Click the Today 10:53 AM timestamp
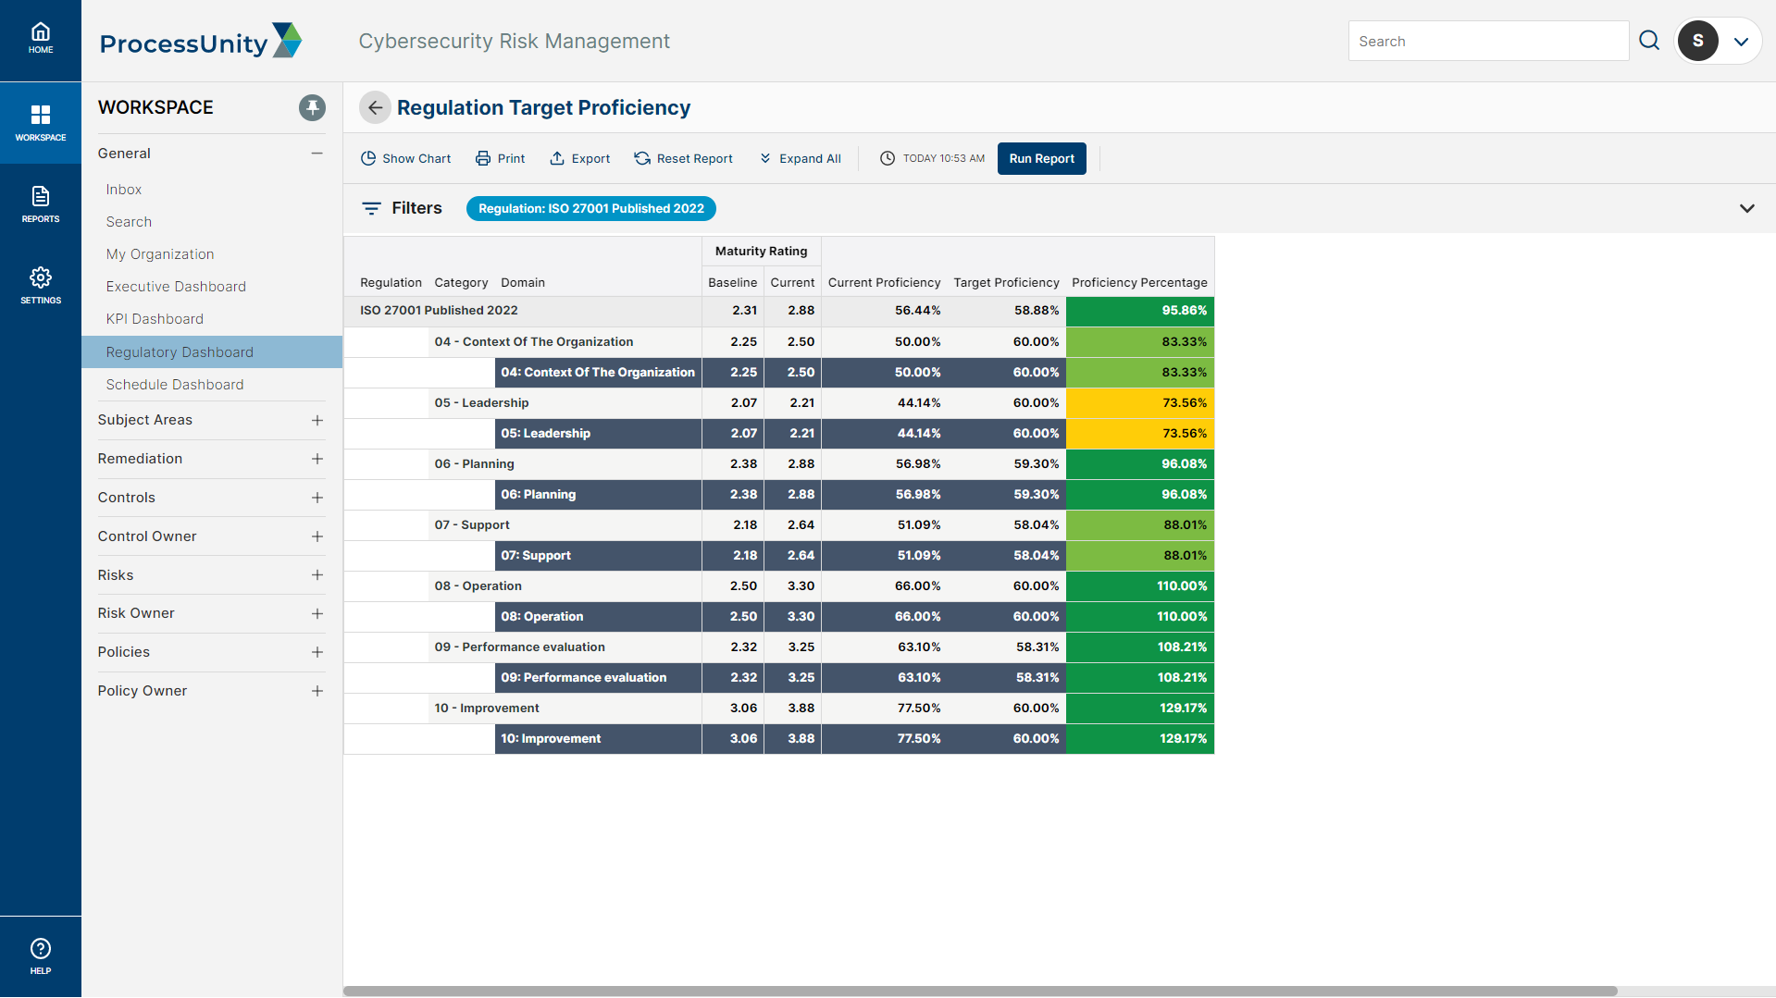The width and height of the screenshot is (1776, 998). point(932,158)
